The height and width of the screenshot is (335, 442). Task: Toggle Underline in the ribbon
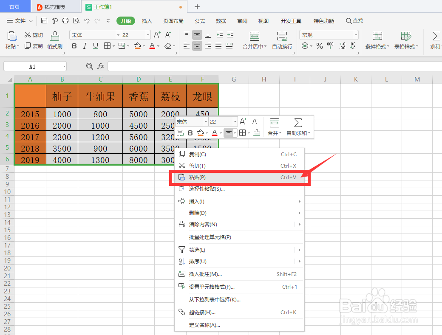[96, 46]
